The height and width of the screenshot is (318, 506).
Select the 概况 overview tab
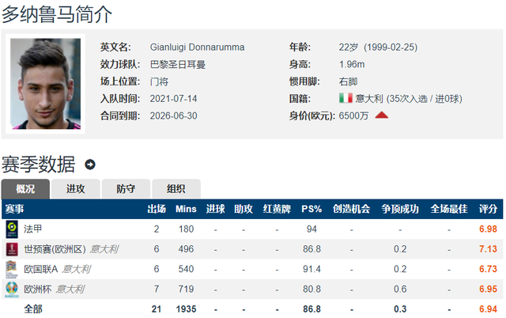[25, 188]
